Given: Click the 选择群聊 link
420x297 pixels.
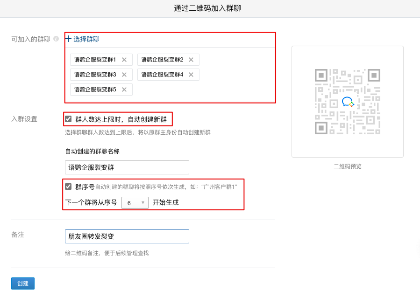Looking at the screenshot, I should click(x=86, y=39).
